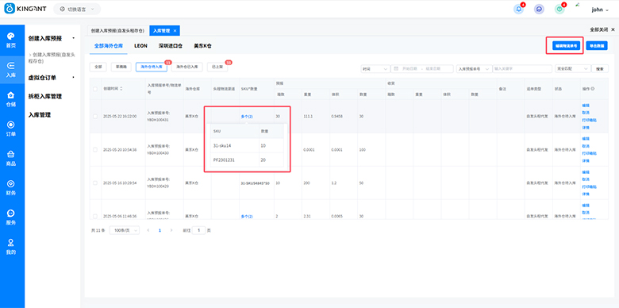Open the chat message icon in header
Screen dimensions: 619x308
[539, 9]
